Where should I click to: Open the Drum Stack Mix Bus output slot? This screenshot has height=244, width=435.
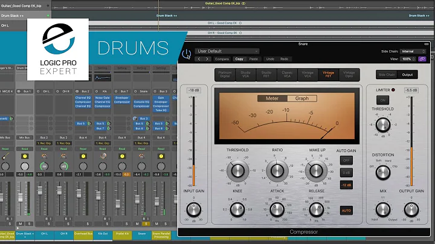(25, 138)
